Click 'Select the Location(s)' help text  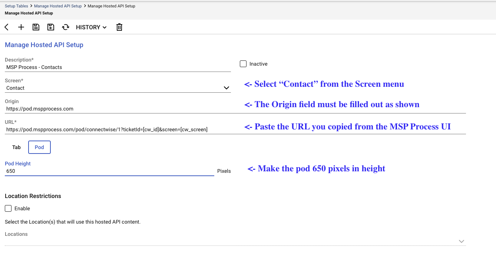(x=73, y=222)
